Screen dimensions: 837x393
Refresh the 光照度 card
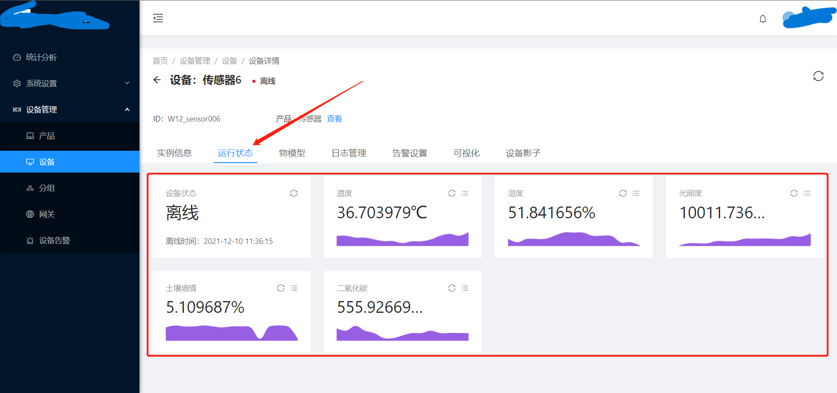794,193
